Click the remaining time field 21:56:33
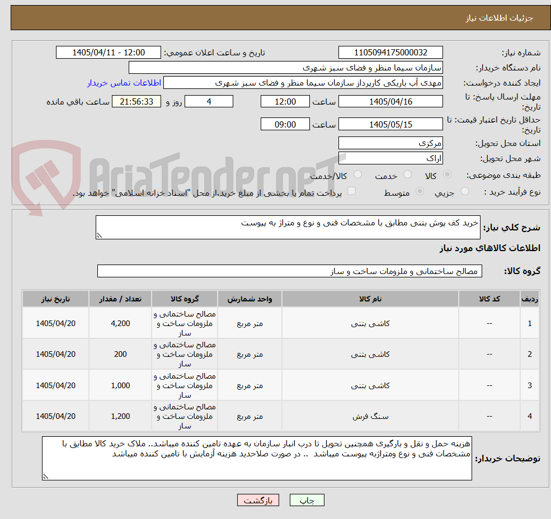The width and height of the screenshot is (551, 519). point(136,102)
